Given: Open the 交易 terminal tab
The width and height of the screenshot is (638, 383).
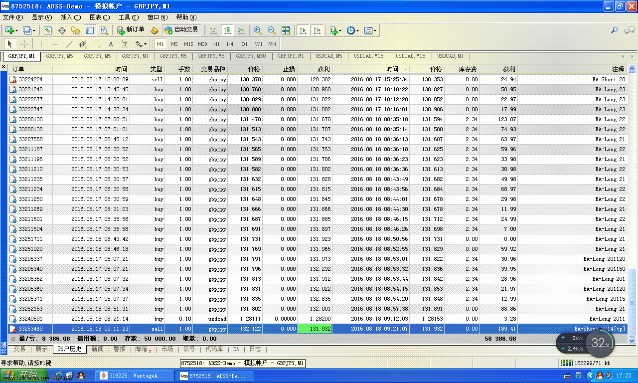Looking at the screenshot, I should pyautogui.click(x=19, y=349).
